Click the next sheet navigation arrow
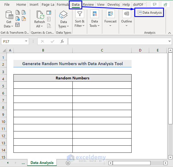 (x=15, y=163)
